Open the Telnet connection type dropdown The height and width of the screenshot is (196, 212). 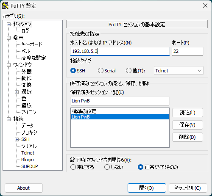click(x=179, y=71)
